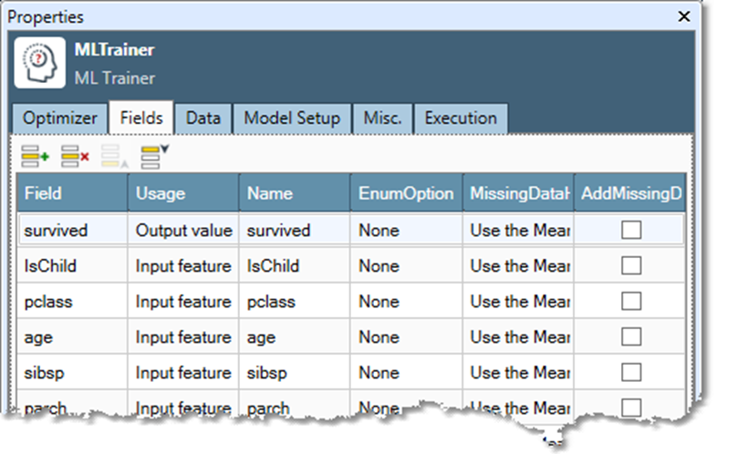Select the Data tab

click(x=203, y=119)
